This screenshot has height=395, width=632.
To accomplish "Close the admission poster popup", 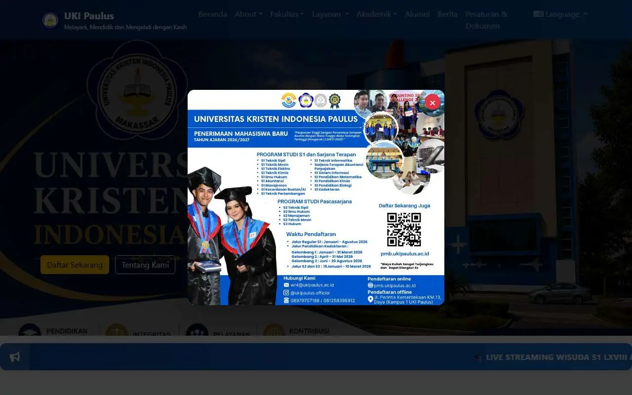I will 432,102.
